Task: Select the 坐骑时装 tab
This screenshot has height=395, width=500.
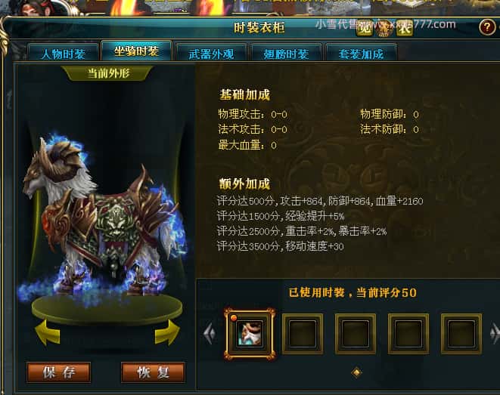Action: coord(136,51)
